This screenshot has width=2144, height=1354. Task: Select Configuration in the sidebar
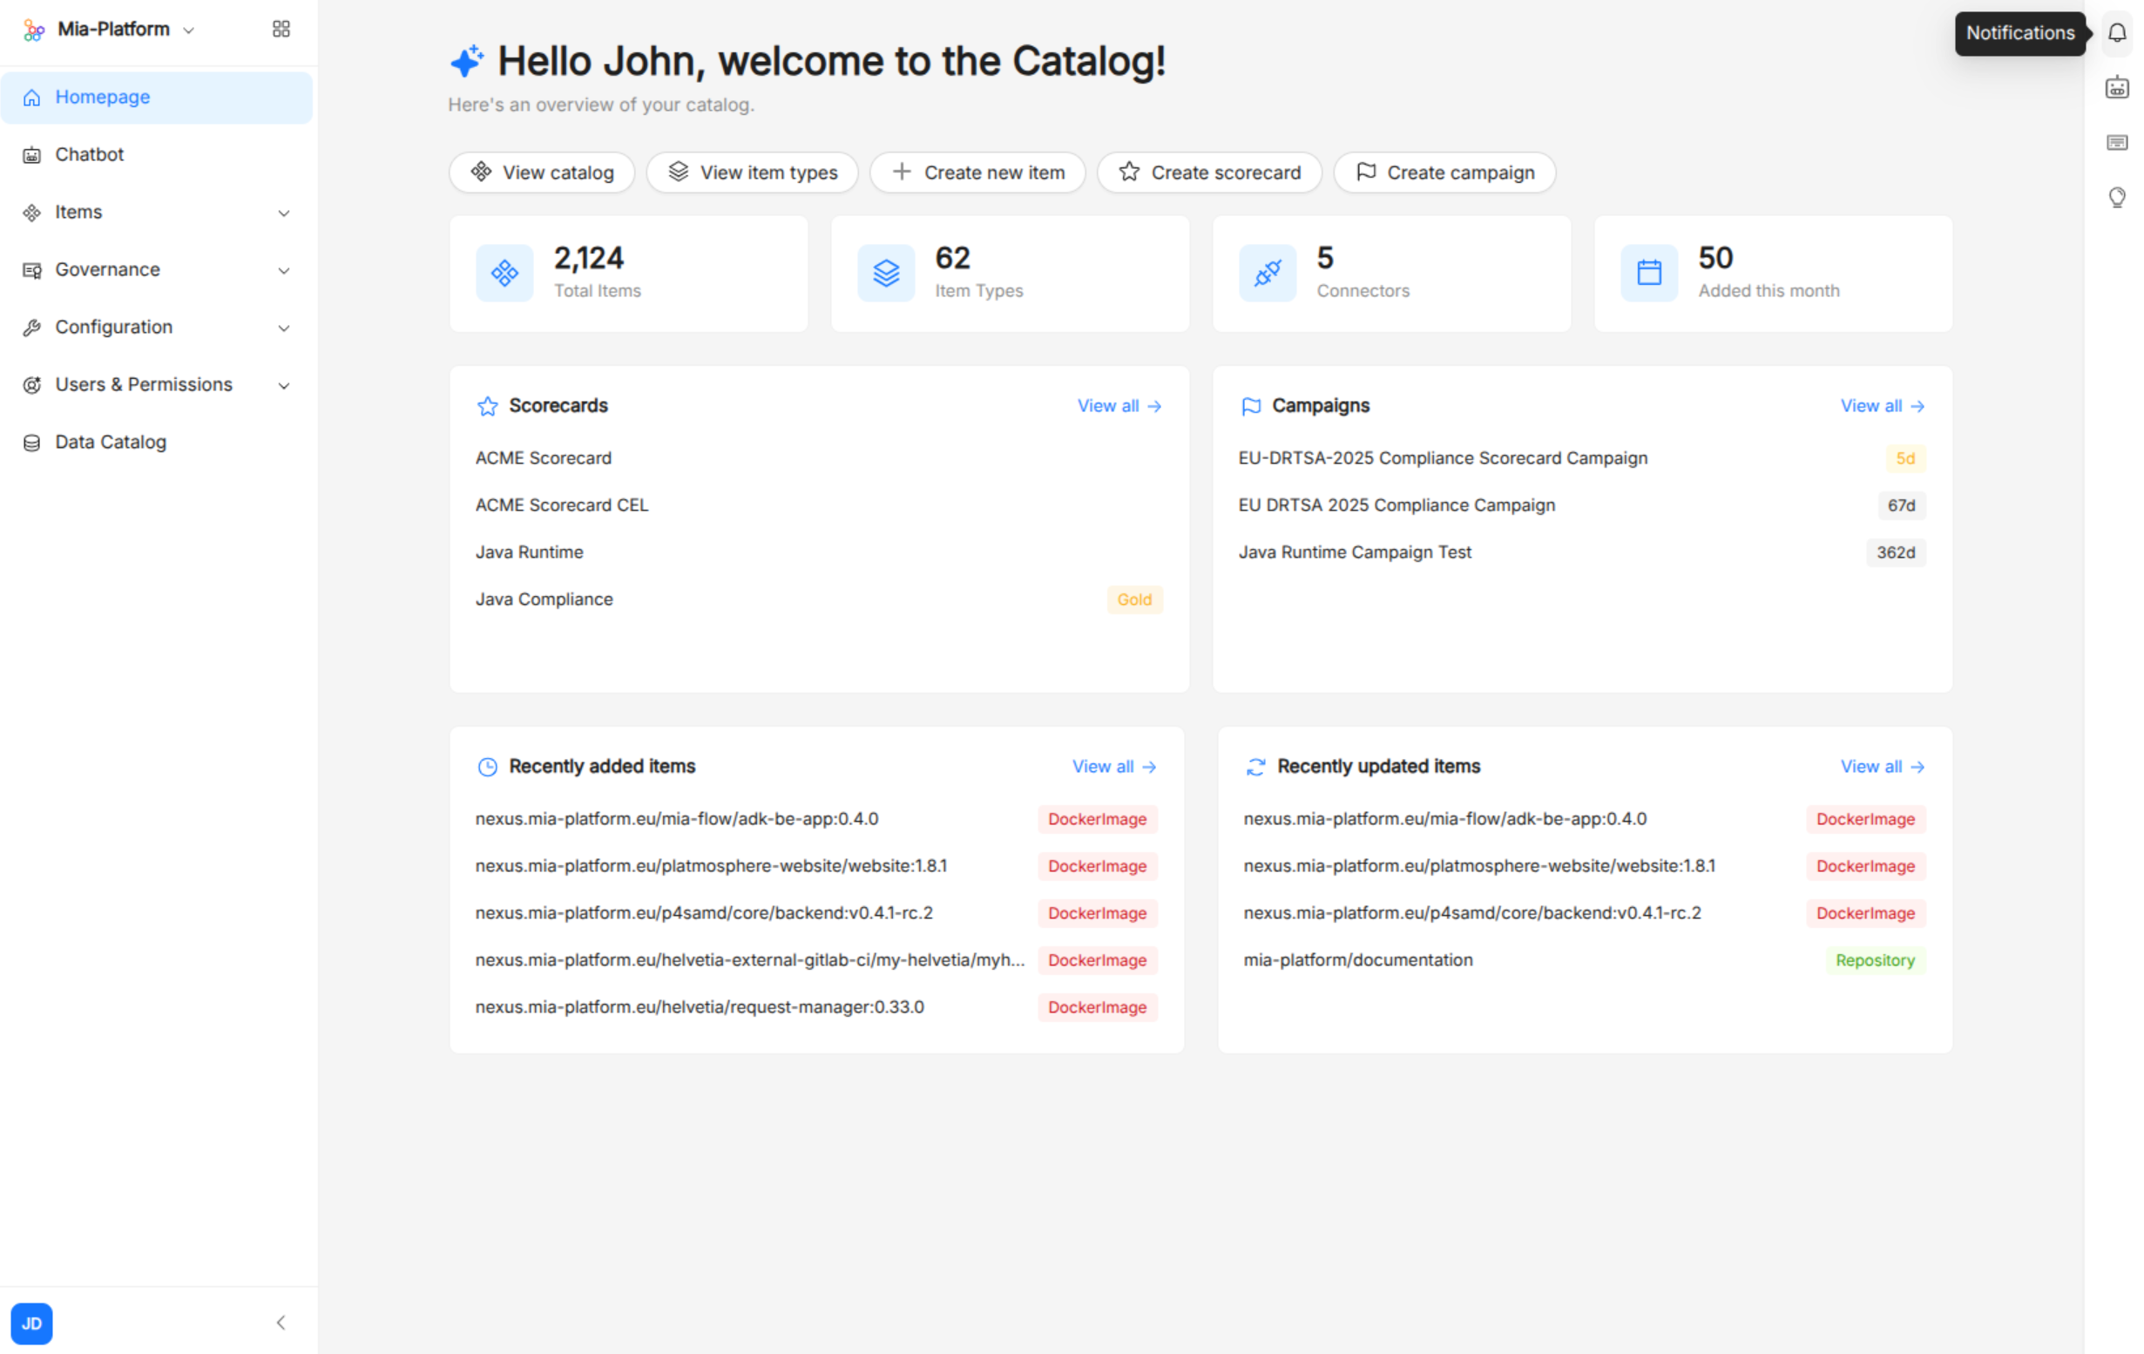coord(157,328)
